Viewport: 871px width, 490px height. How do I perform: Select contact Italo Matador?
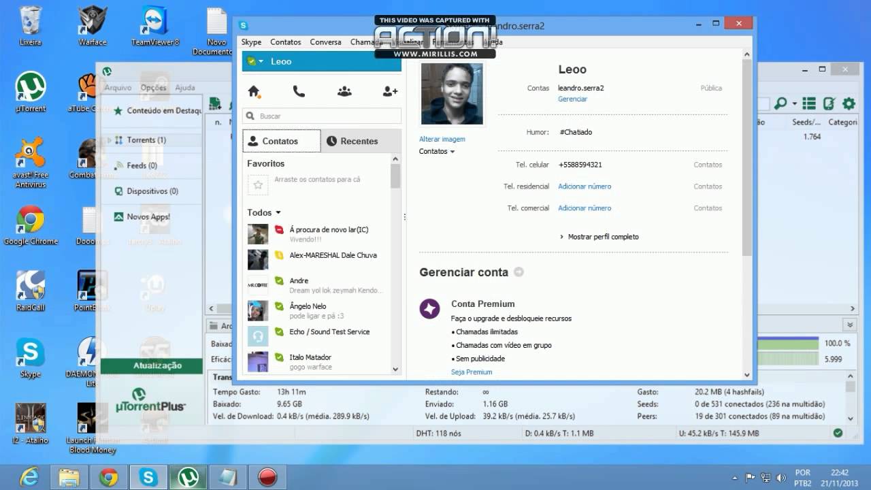pos(318,361)
